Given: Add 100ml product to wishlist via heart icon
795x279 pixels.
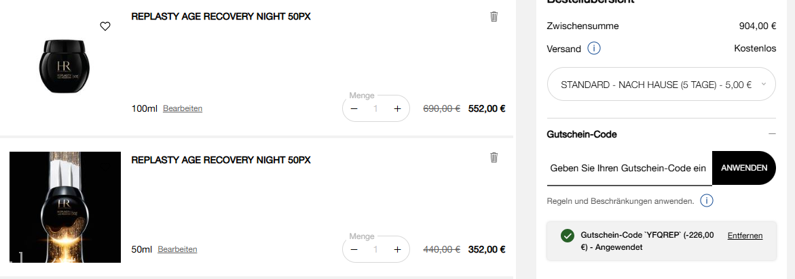Looking at the screenshot, I should click(x=105, y=26).
